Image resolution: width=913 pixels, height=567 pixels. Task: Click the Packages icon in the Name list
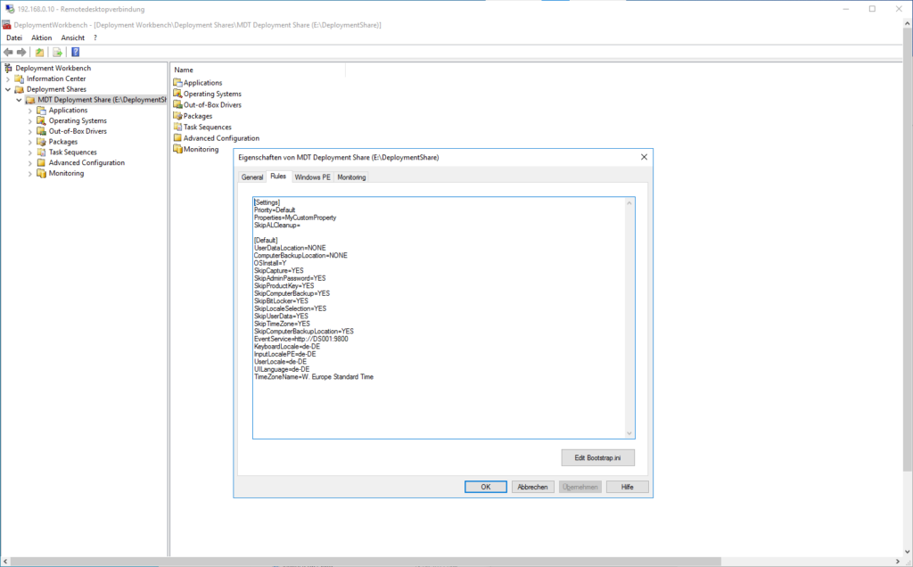click(x=177, y=116)
